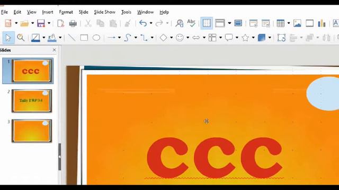Click the Zoom and Pan magnifier tool

click(x=21, y=37)
